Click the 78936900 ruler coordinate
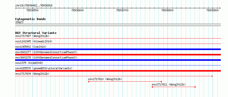Image resolution: width=228 pixels, height=97 pixels. (212, 11)
